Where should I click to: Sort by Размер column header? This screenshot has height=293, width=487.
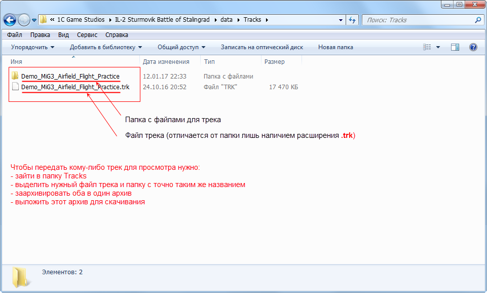[274, 61]
